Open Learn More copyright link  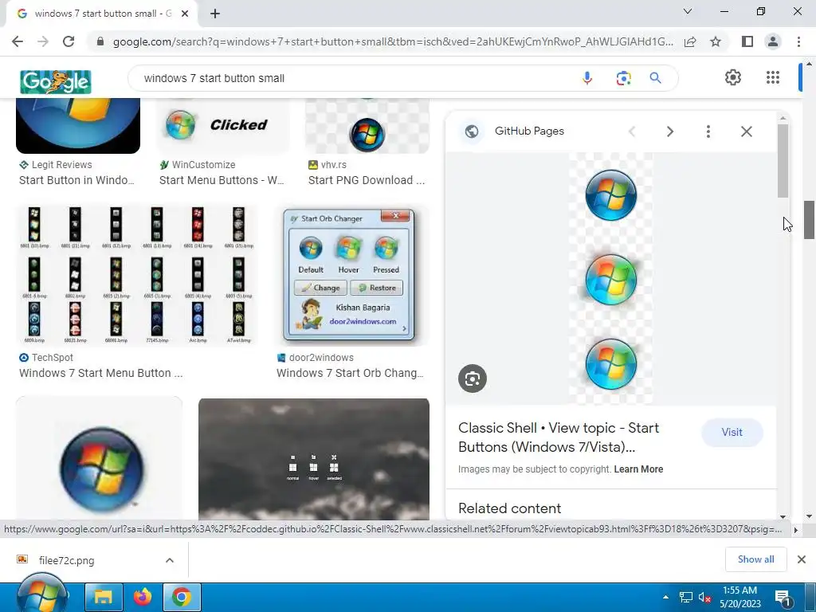point(638,469)
